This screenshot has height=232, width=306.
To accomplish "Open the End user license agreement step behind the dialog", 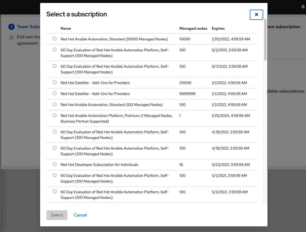I will 28,40.
